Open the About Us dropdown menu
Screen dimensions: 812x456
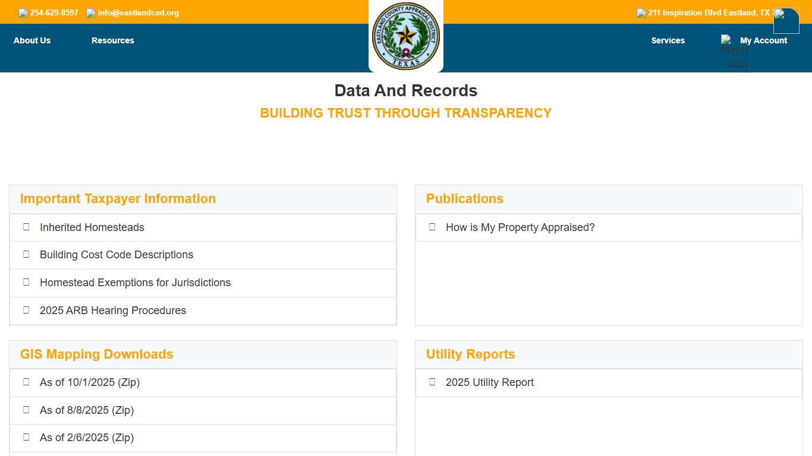32,40
